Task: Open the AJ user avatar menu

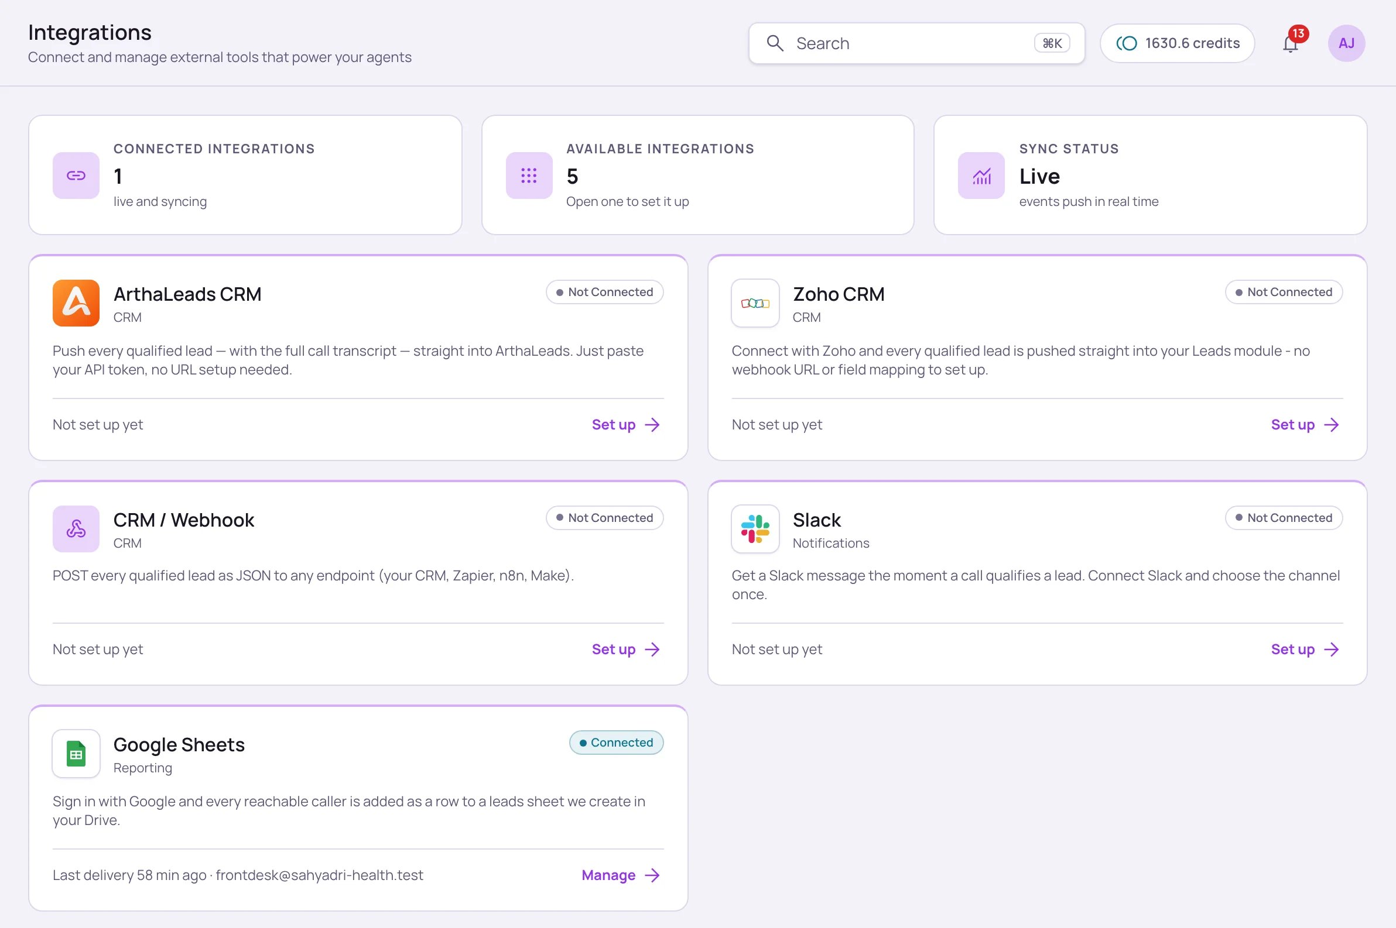Action: point(1346,43)
